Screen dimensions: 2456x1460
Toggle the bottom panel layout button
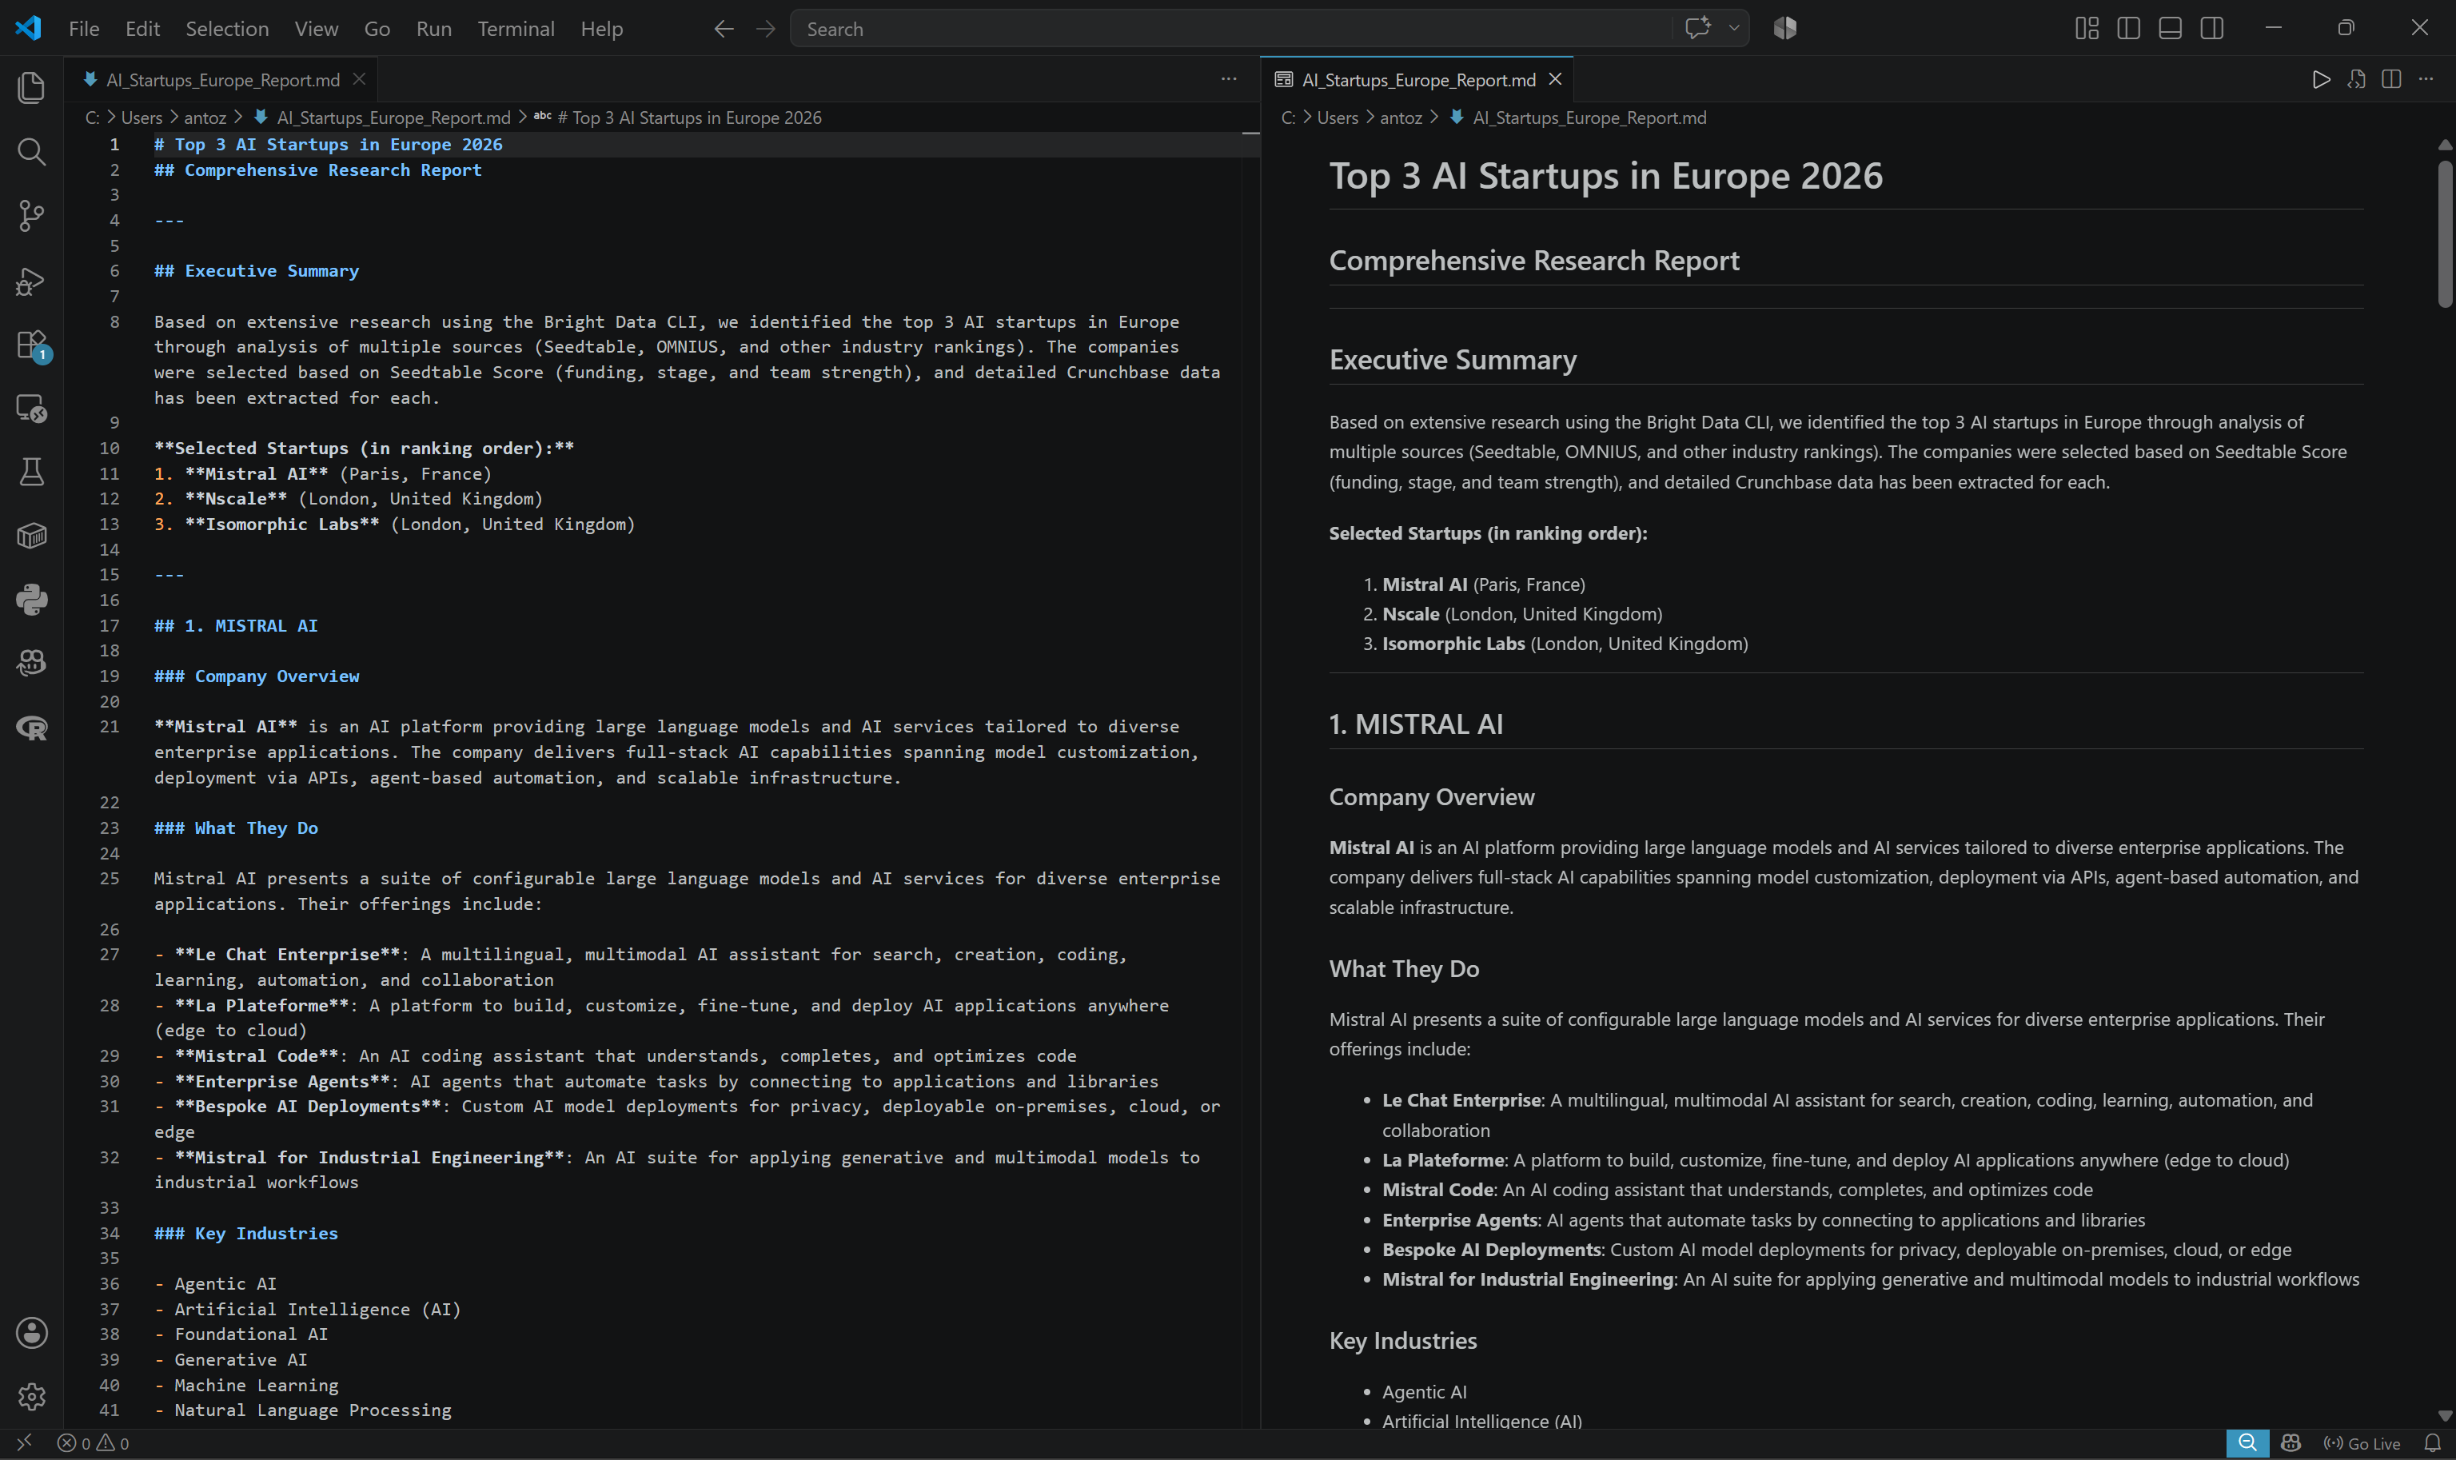[x=2170, y=29]
